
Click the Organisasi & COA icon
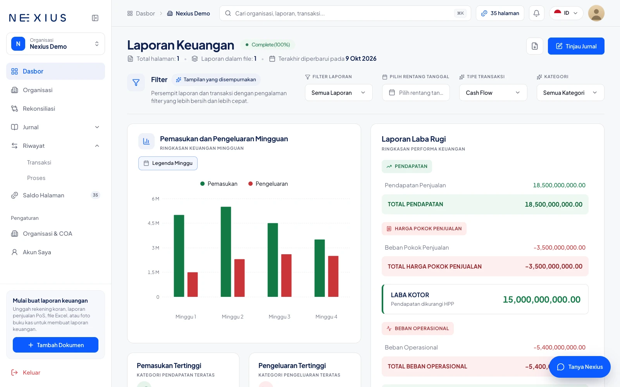click(15, 234)
